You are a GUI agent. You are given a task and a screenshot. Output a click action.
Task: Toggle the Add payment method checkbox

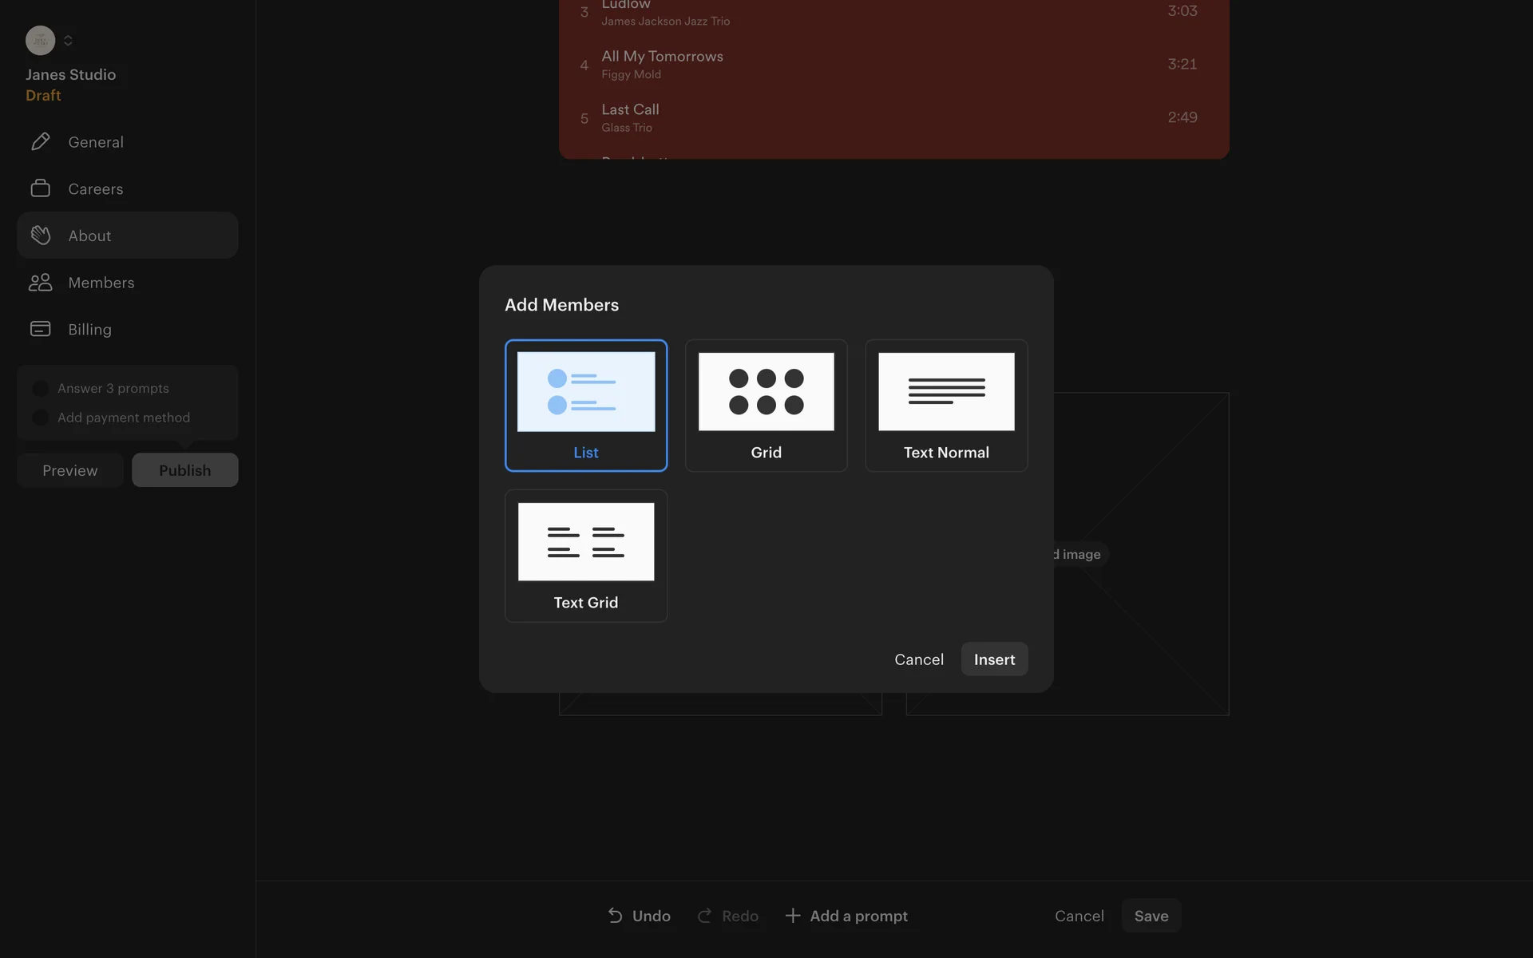click(x=40, y=418)
